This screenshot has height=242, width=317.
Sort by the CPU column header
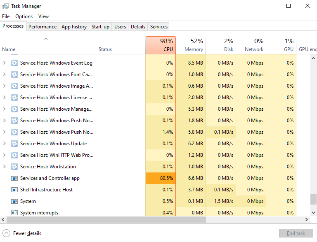pos(161,45)
